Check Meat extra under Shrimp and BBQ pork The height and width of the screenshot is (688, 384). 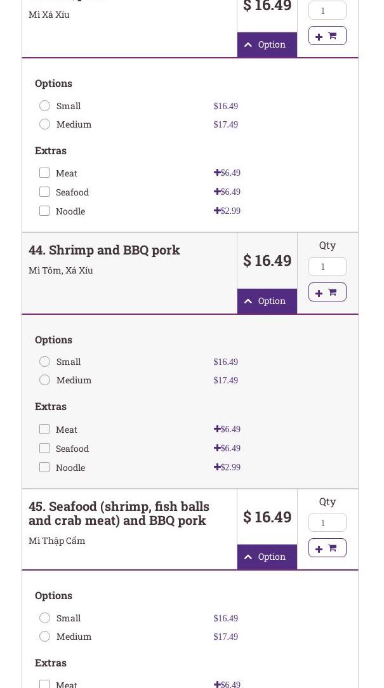[44, 430]
